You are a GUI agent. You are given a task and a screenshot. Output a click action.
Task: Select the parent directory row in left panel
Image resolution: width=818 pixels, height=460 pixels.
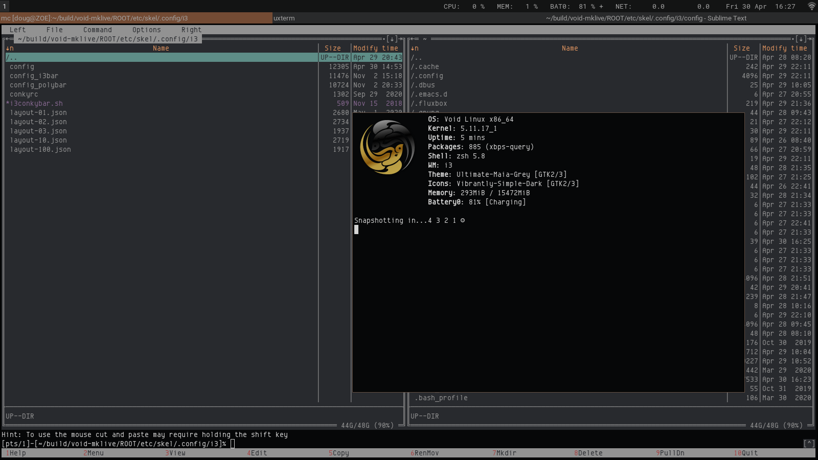pos(203,57)
